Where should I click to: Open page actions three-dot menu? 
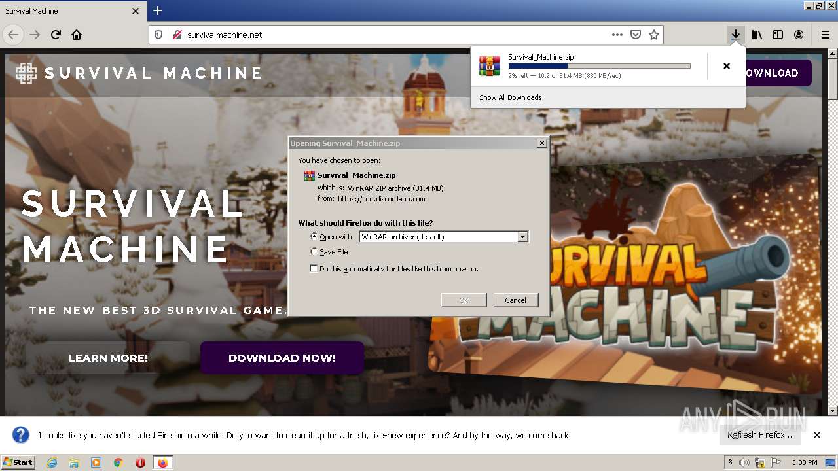(x=617, y=35)
